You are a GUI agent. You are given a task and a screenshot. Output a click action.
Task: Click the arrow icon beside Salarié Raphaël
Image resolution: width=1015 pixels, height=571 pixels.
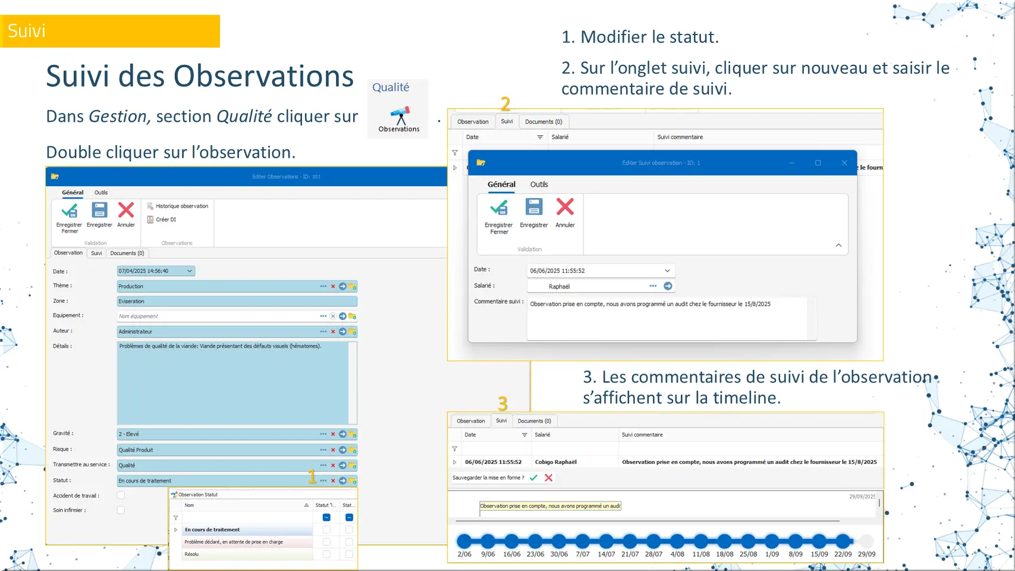pos(668,286)
